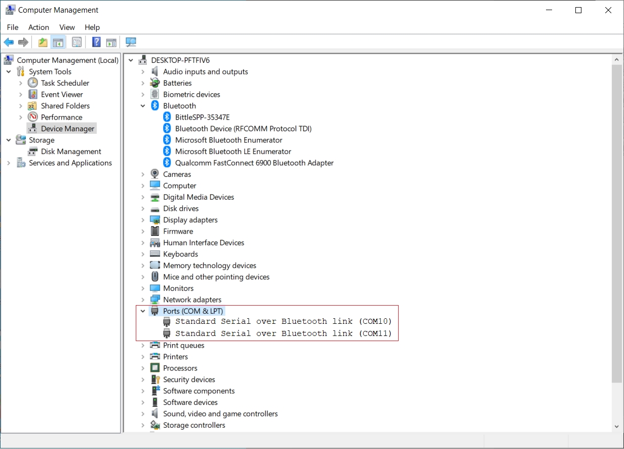624x449 pixels.
Task: Expand the Network adapters category
Action: tap(143, 300)
